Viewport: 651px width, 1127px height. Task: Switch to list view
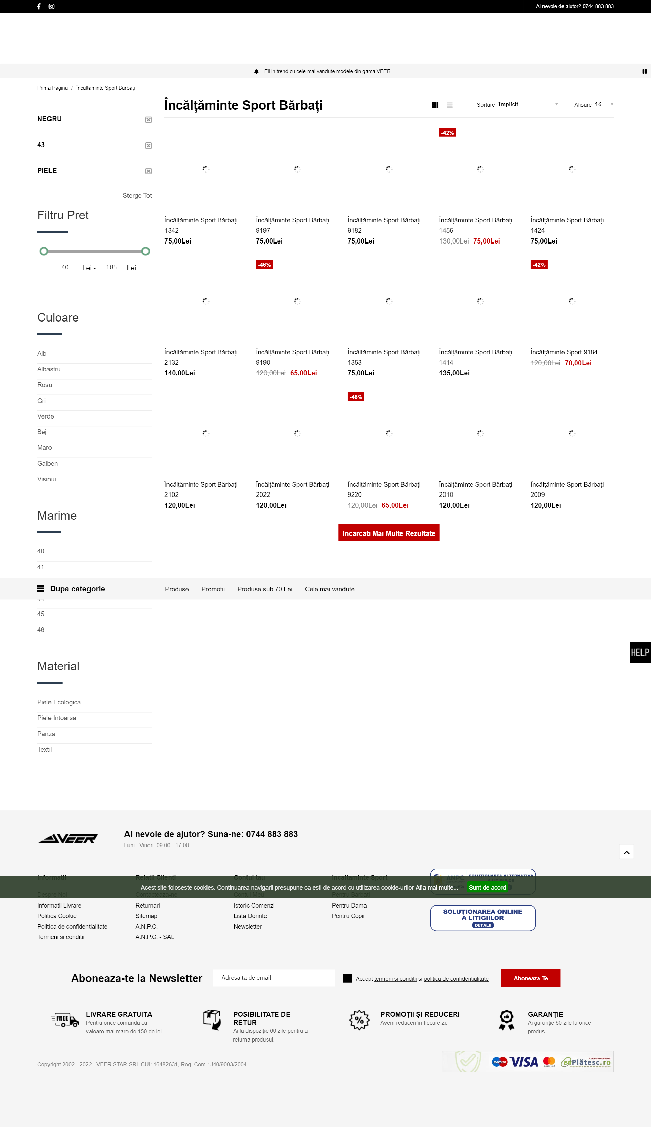point(449,105)
